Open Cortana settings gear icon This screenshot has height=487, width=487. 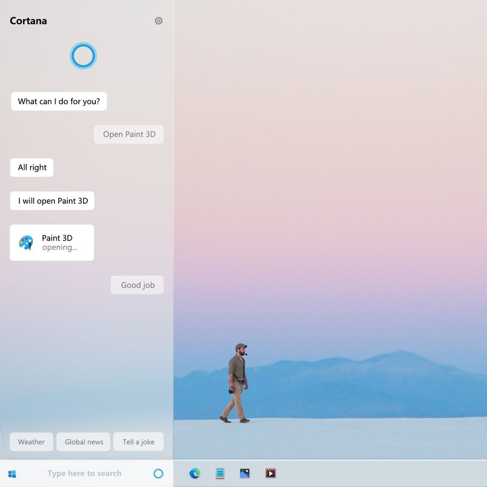tap(158, 21)
